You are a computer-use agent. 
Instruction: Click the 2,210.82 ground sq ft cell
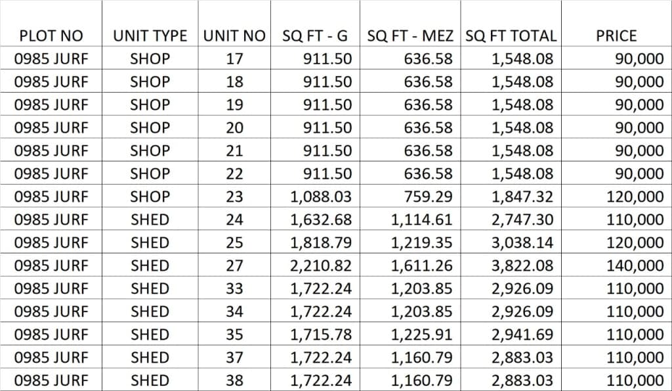pos(321,265)
